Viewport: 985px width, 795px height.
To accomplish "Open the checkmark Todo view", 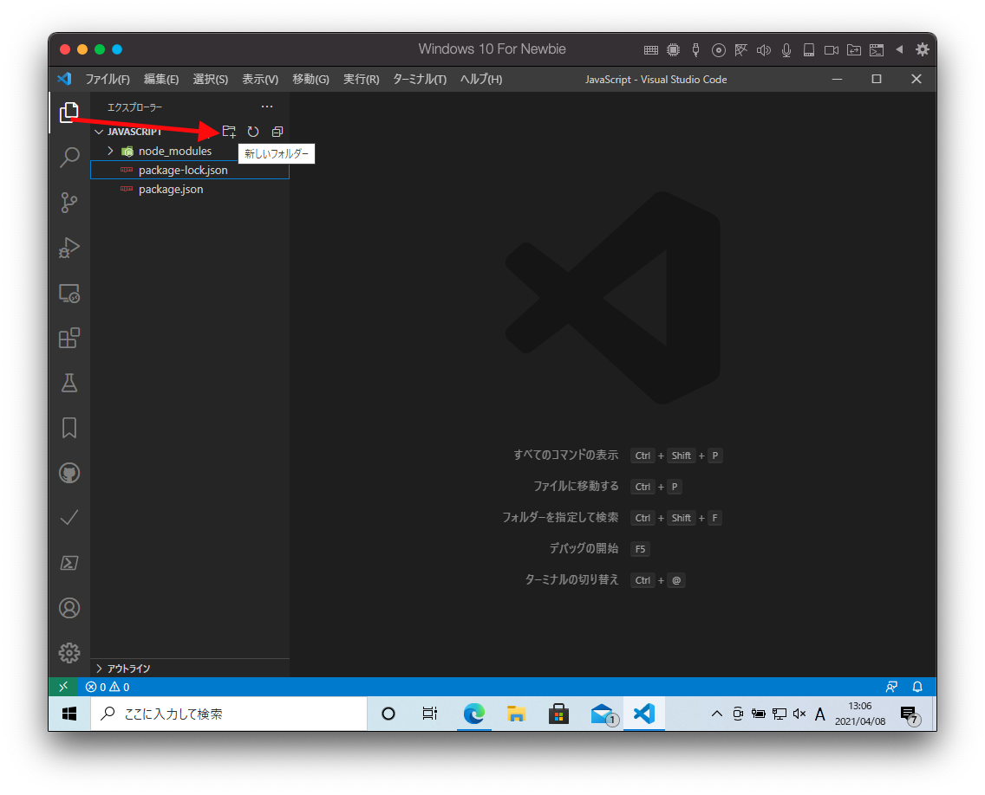I will pos(69,518).
